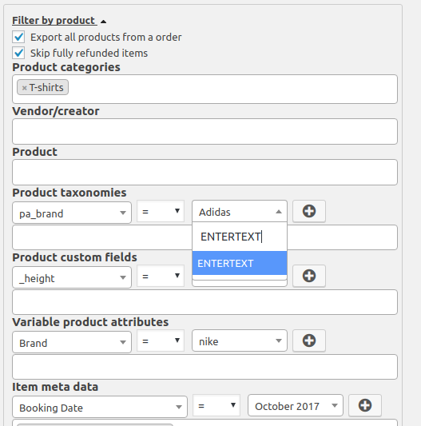Click the ENTERTEXT search field in dropdown
Screen dimensions: 421x426
click(x=240, y=237)
